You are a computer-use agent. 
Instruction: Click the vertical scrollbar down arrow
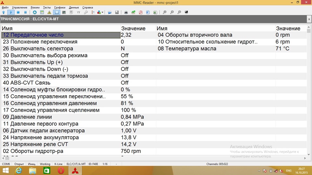309,154
